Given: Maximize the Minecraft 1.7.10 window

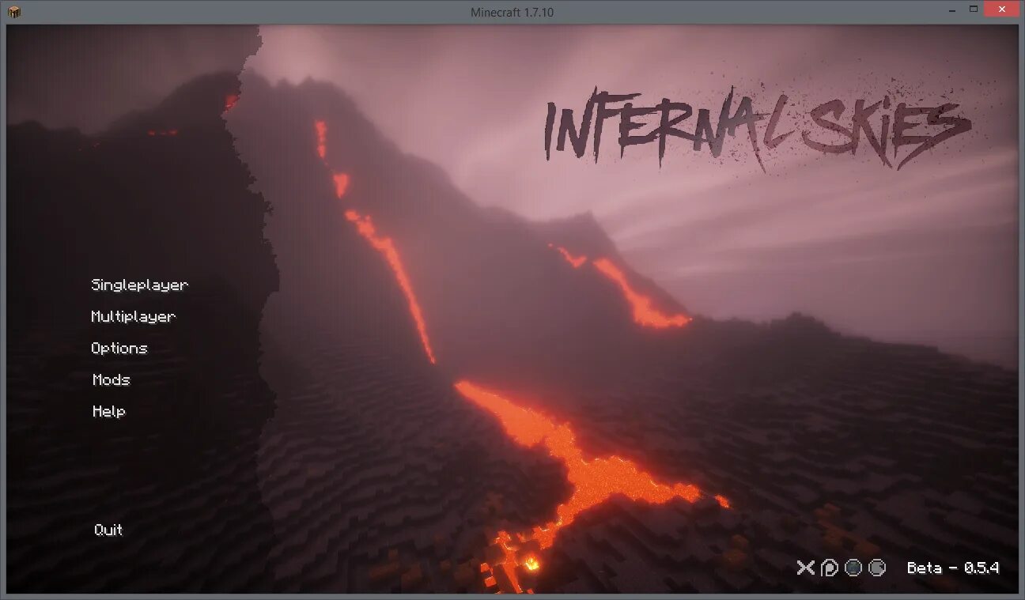Looking at the screenshot, I should pos(974,9).
